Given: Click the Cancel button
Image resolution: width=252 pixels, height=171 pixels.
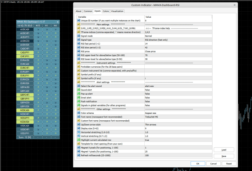Looking at the screenshot, I should coord(213,164).
